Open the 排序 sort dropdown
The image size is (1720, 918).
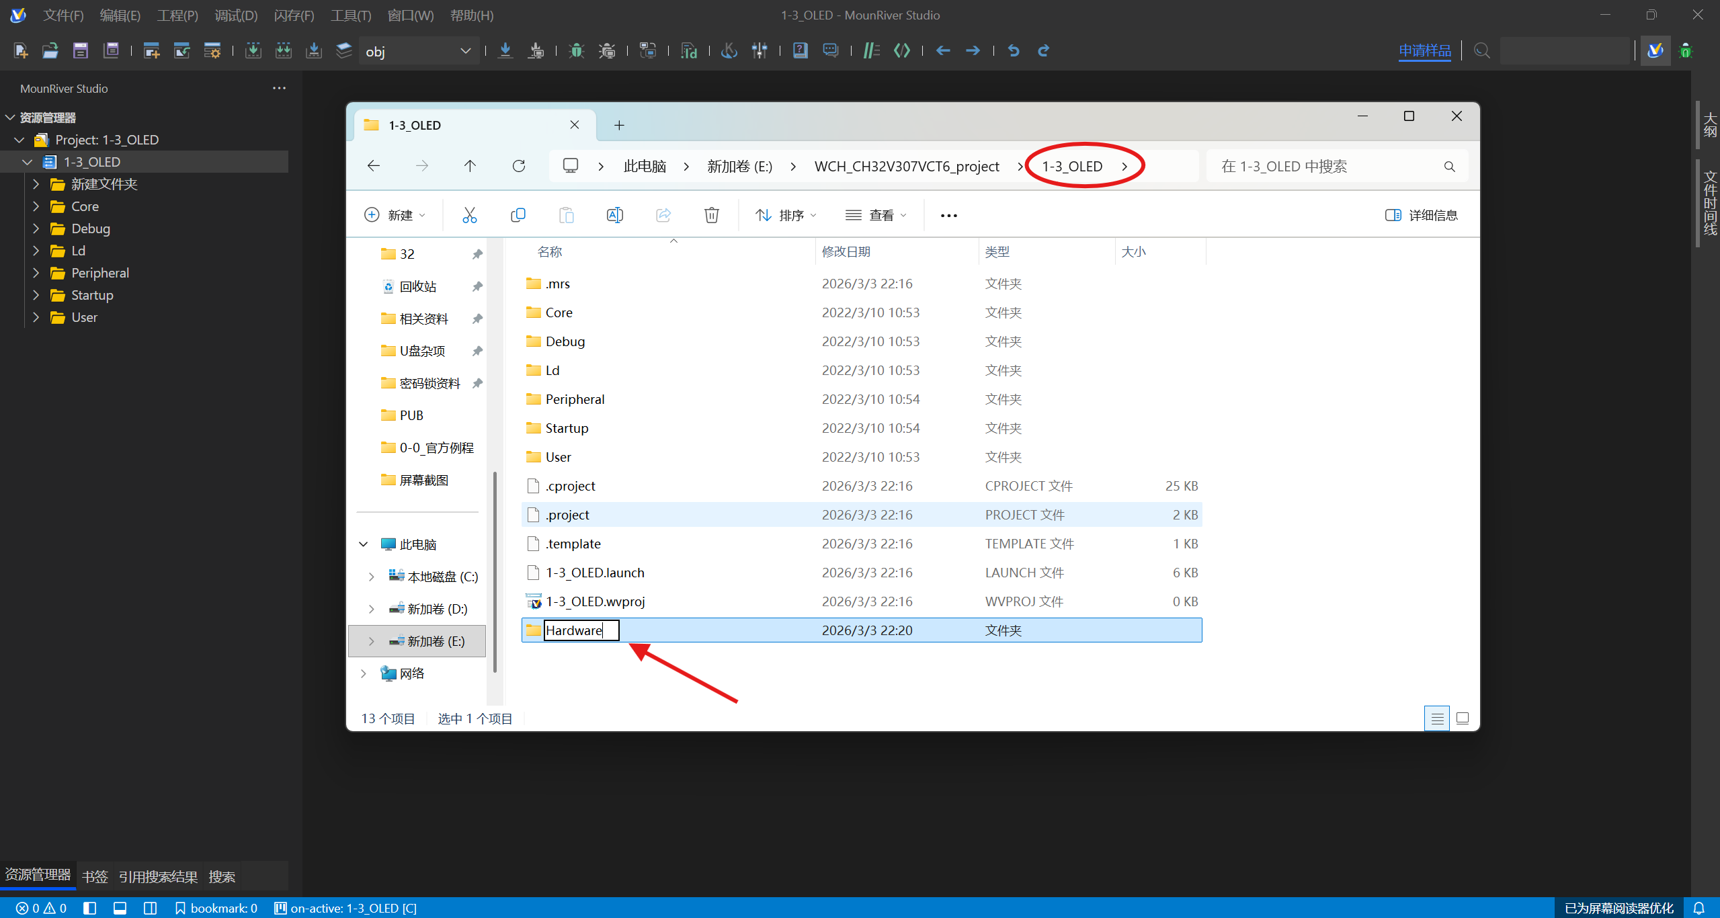click(x=786, y=215)
